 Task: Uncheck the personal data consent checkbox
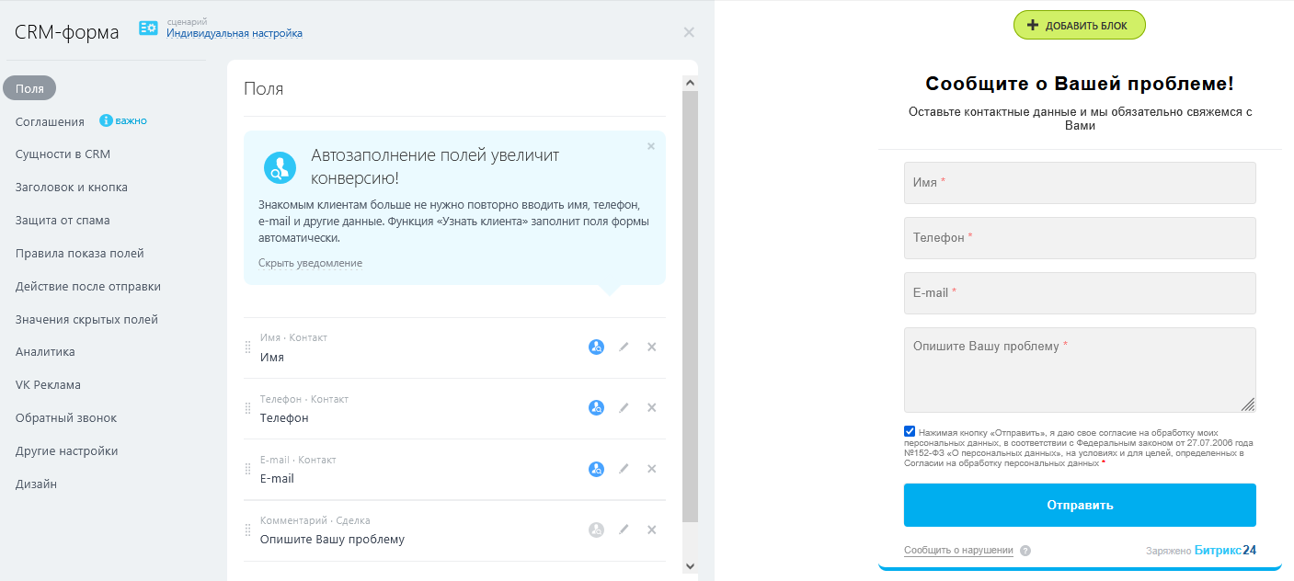910,431
